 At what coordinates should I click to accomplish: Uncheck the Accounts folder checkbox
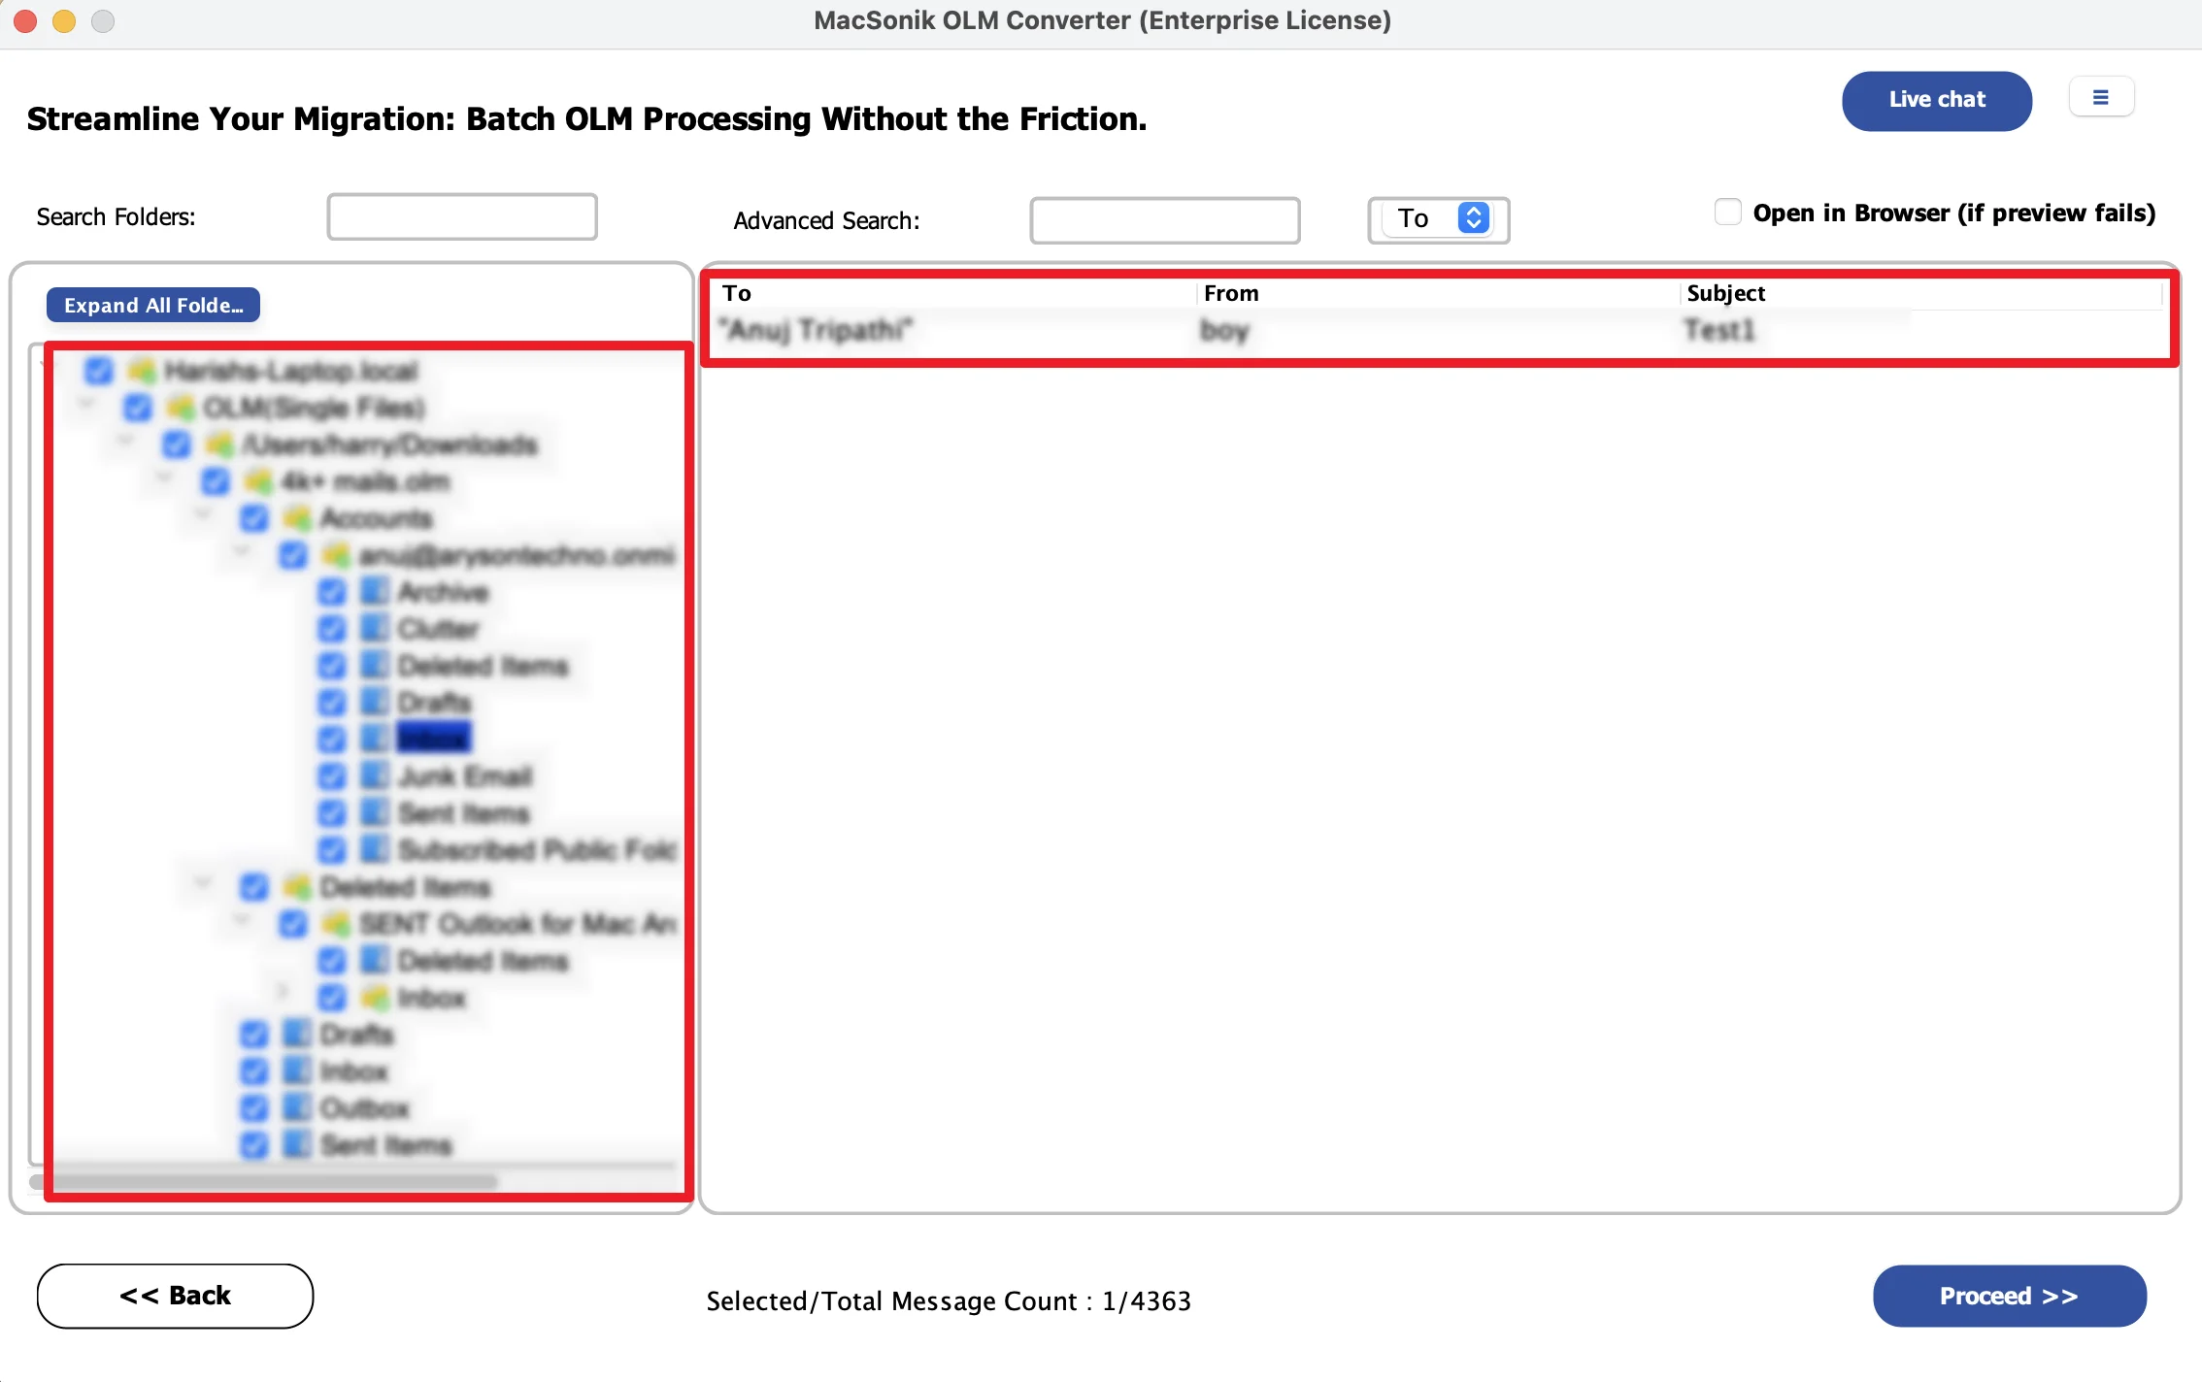tap(254, 518)
